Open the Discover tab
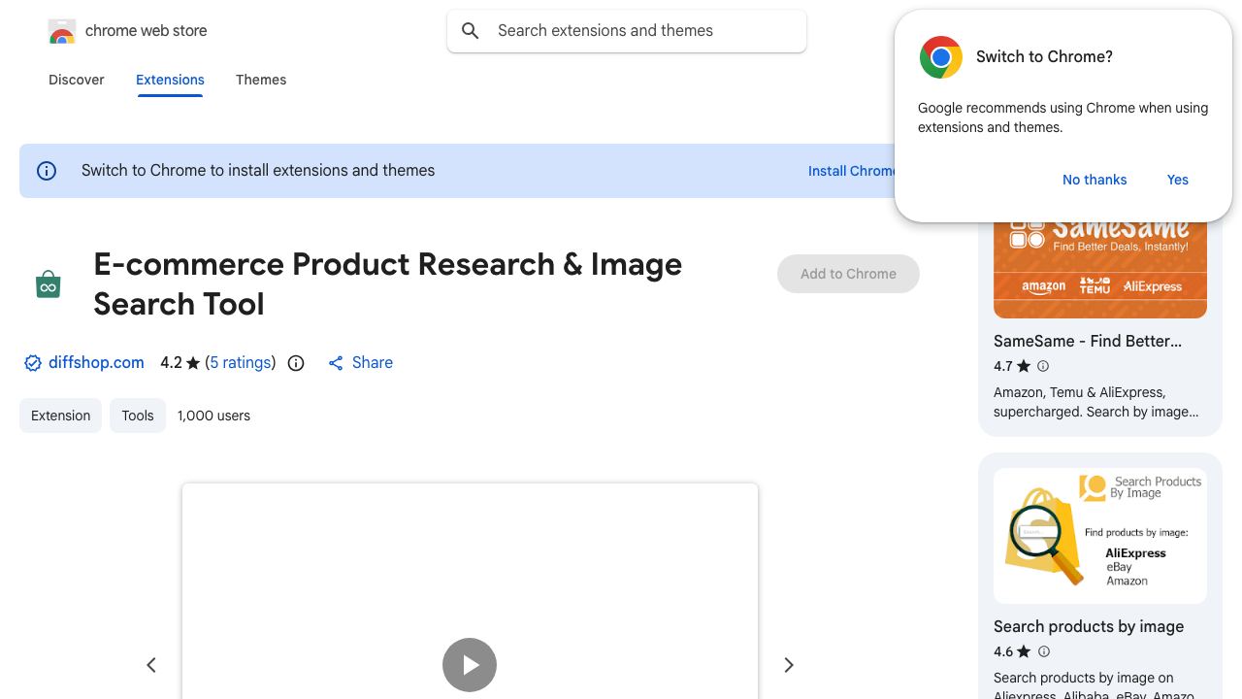This screenshot has height=699, width=1242. 77,80
